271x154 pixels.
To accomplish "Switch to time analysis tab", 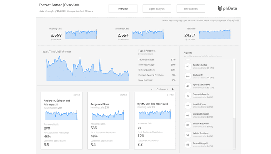I will 191,8.
